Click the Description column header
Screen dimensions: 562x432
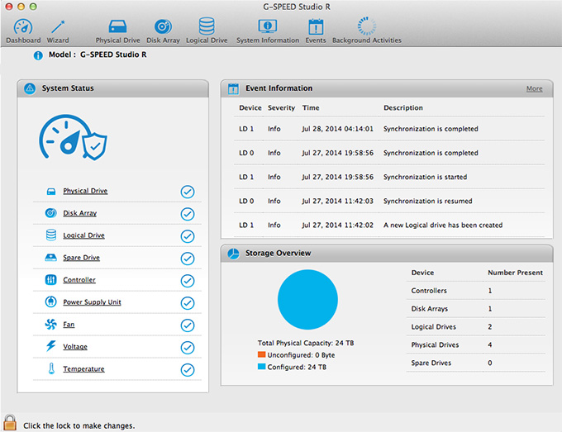(403, 108)
